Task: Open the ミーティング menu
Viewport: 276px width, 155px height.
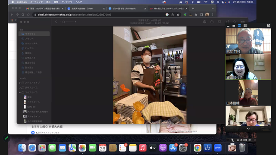Action: 36,2
